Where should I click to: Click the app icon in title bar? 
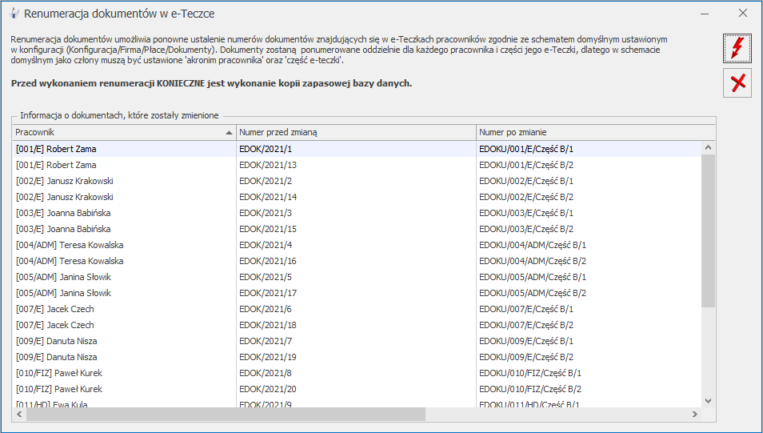coord(13,14)
